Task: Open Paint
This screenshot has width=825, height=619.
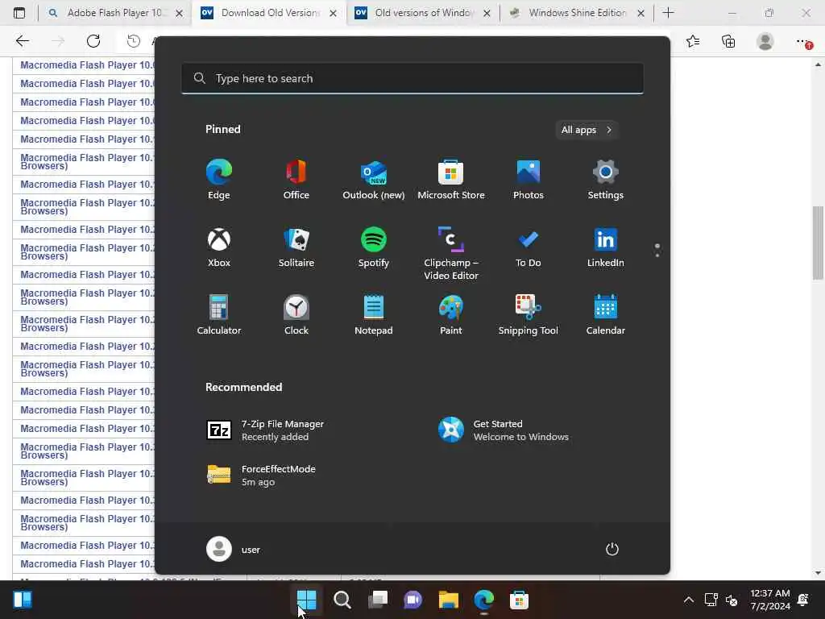Action: (x=451, y=315)
